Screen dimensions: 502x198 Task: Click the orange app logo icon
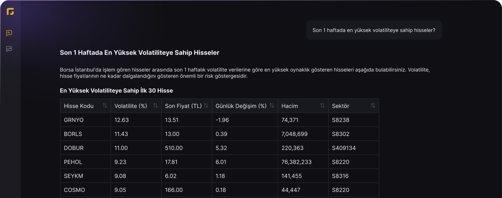[x=10, y=11]
